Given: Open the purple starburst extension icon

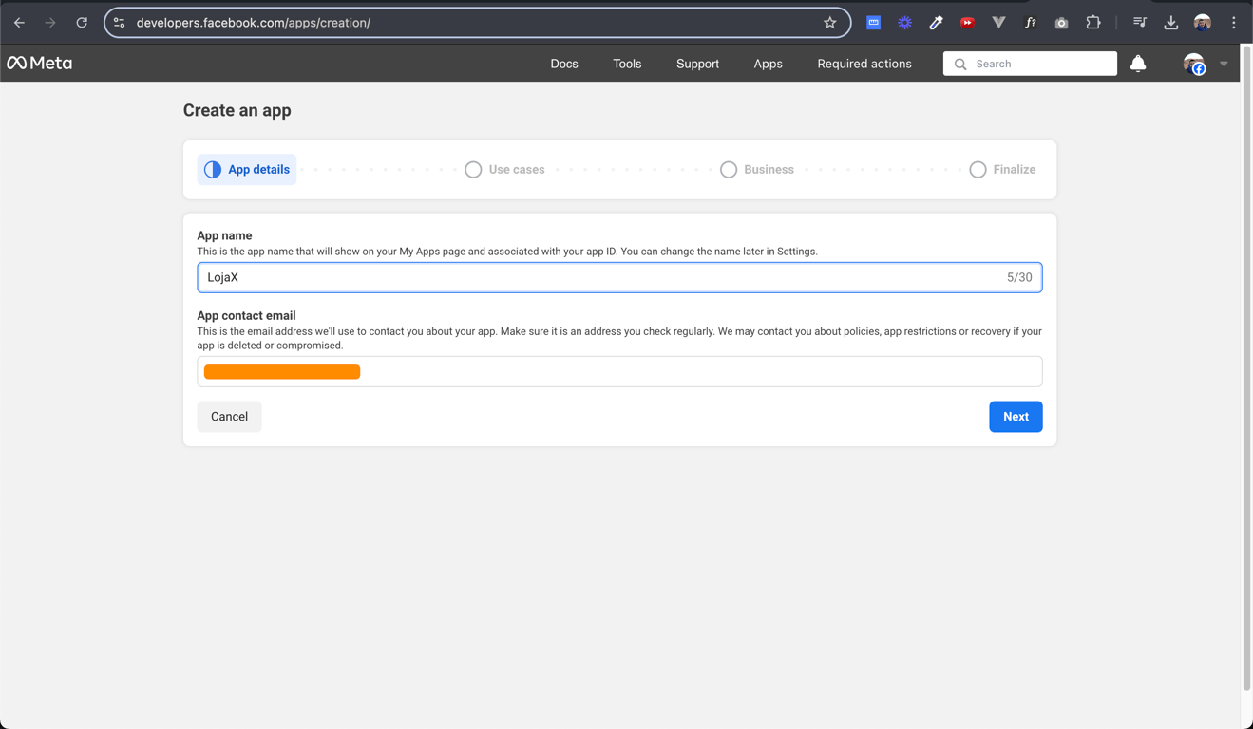Looking at the screenshot, I should 904,23.
